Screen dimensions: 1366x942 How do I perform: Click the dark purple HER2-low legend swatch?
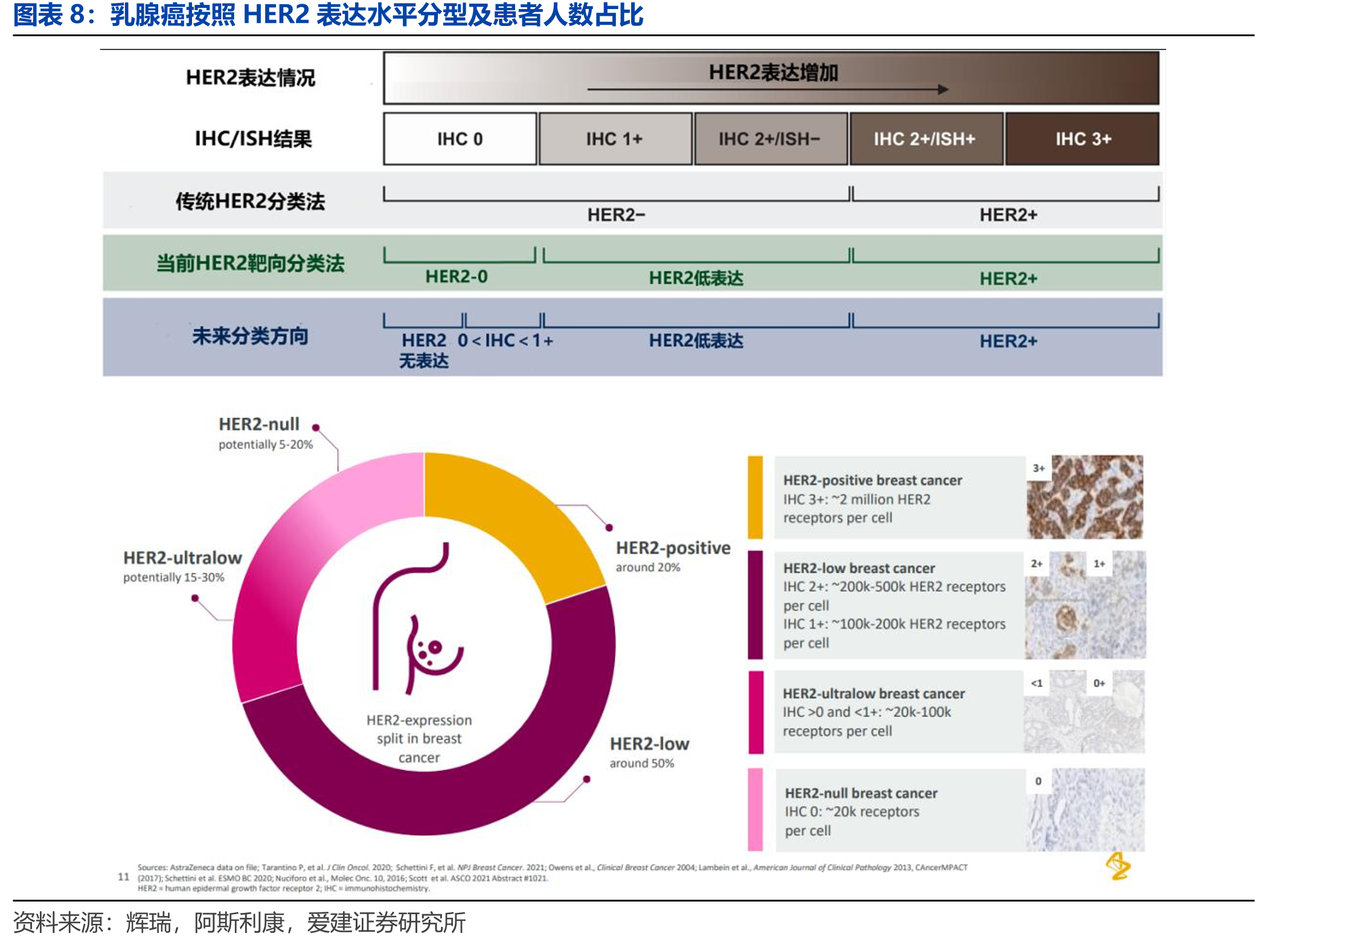click(x=755, y=604)
